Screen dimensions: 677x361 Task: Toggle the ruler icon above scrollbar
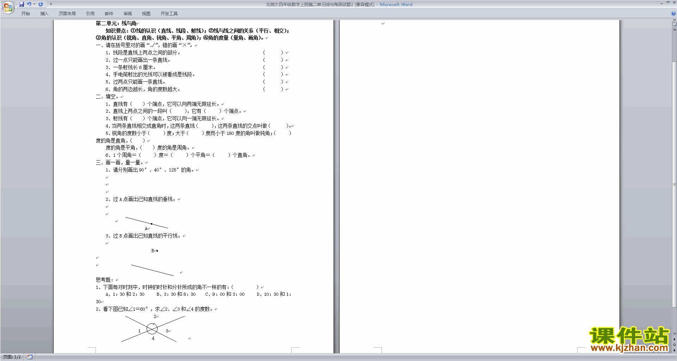pyautogui.click(x=674, y=24)
